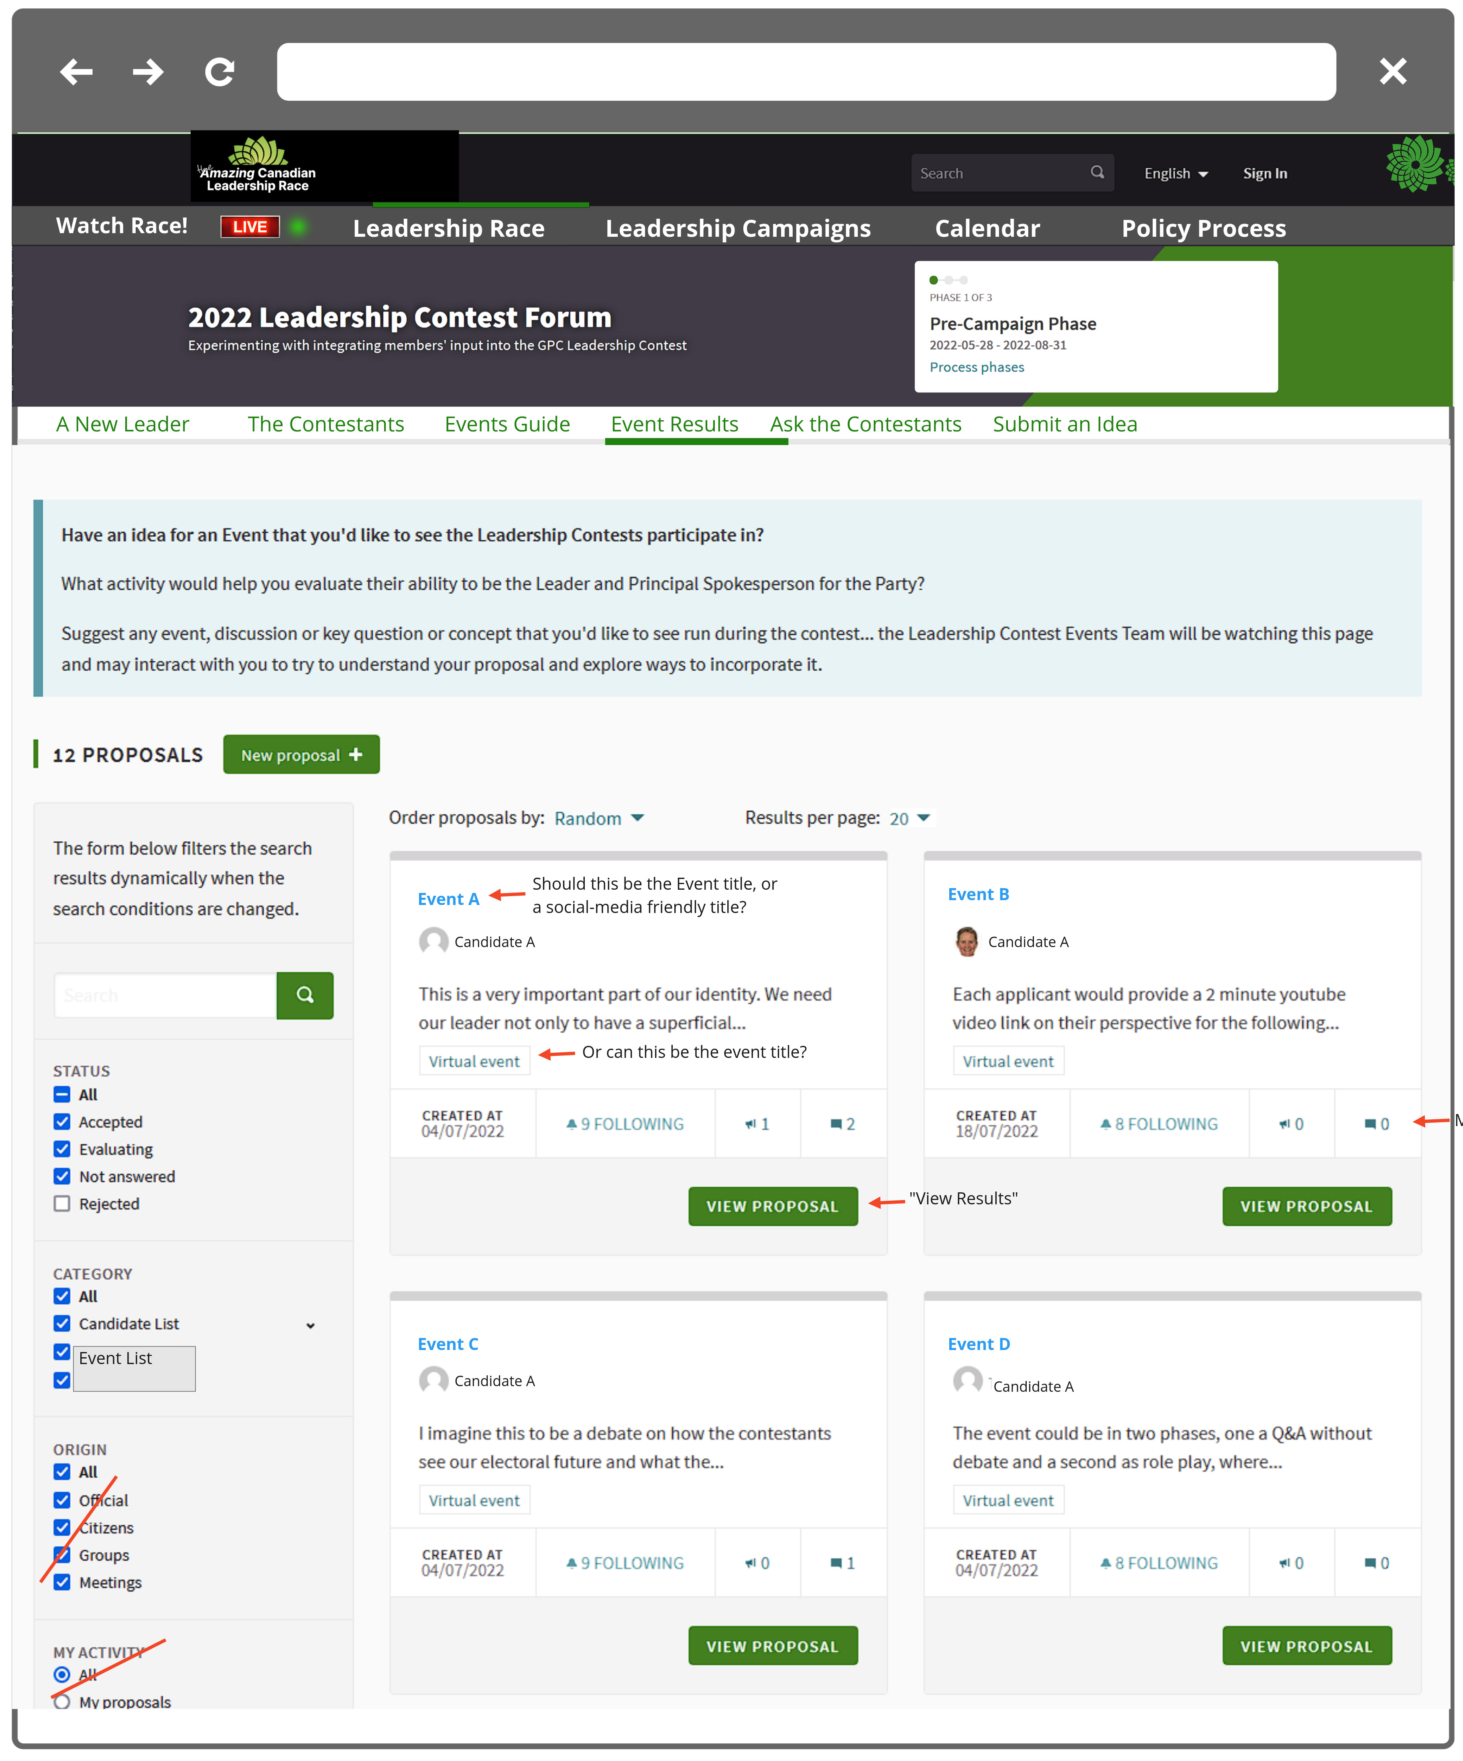Click the red LIVE badge
This screenshot has width=1463, height=1761.
[250, 227]
